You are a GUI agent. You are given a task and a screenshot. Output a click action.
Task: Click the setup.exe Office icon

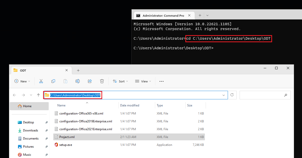[56, 145]
